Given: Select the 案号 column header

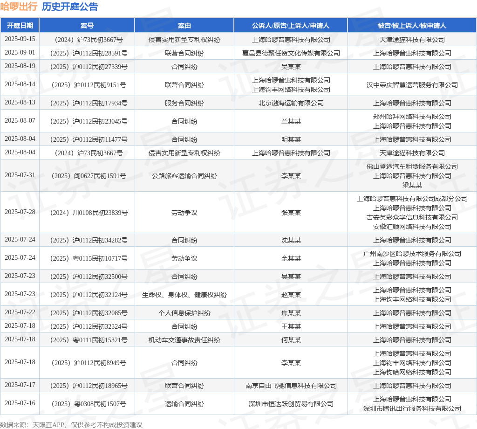Looking at the screenshot, I should 87,26.
